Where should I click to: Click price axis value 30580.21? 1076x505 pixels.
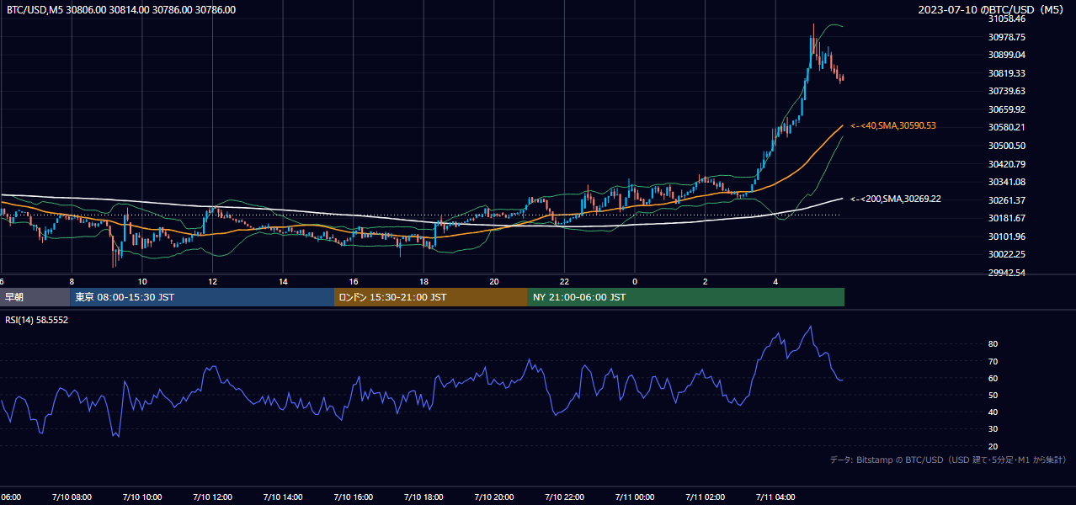pyautogui.click(x=1006, y=127)
